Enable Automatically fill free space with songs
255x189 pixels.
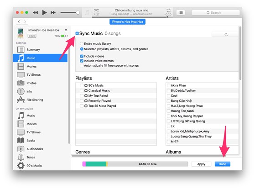tap(82, 66)
